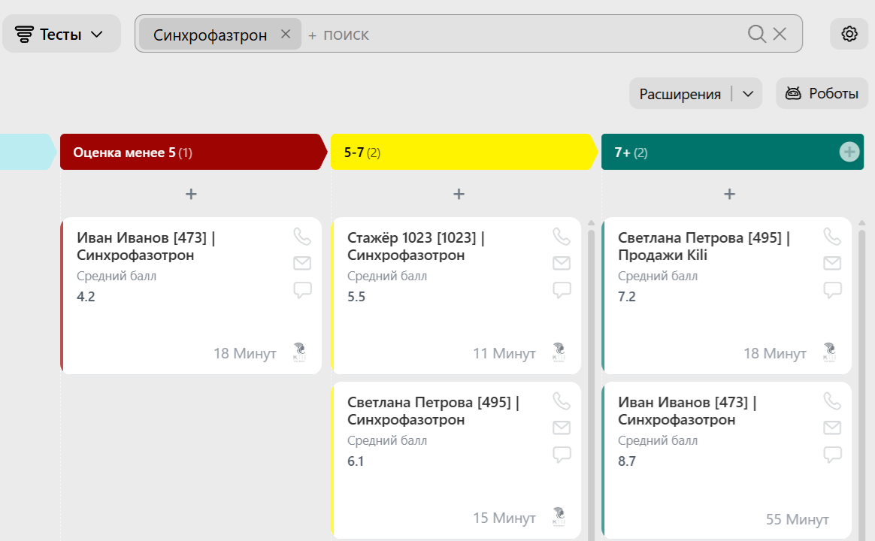Clear the search using the X icon
875x541 pixels.
pyautogui.click(x=779, y=33)
